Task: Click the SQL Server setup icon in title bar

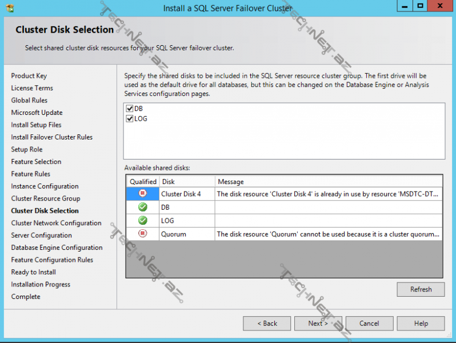Action: click(x=10, y=8)
